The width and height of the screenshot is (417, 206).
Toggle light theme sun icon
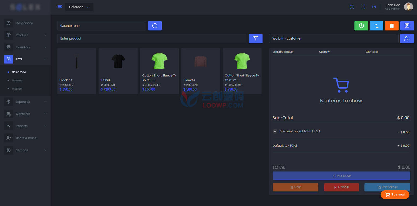(352, 7)
